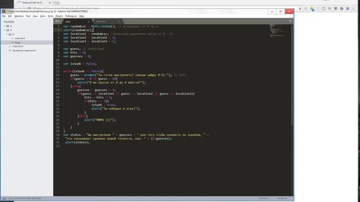Open the Preferences menu
Screen dimensions: 360x202
click(x=71, y=16)
